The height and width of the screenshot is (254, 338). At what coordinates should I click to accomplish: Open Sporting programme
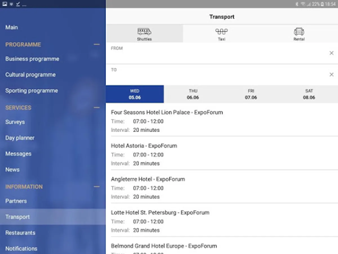point(53,91)
